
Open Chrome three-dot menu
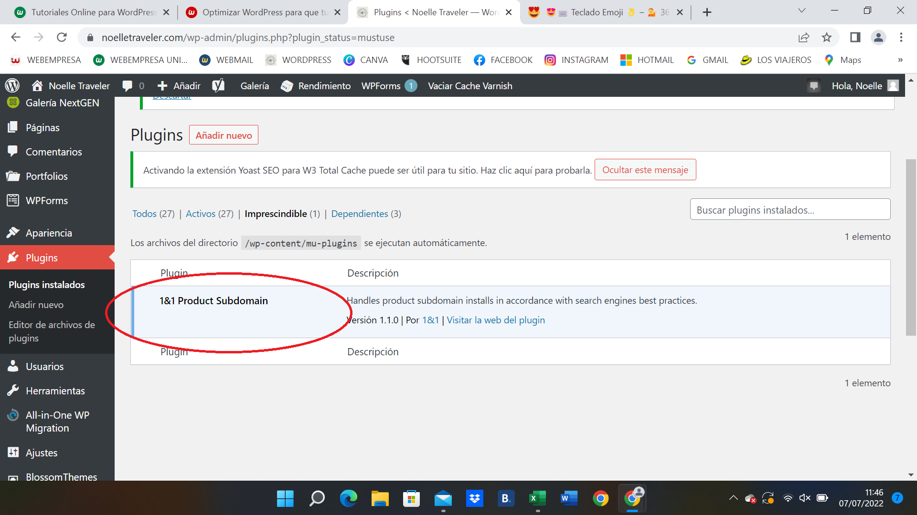point(901,37)
